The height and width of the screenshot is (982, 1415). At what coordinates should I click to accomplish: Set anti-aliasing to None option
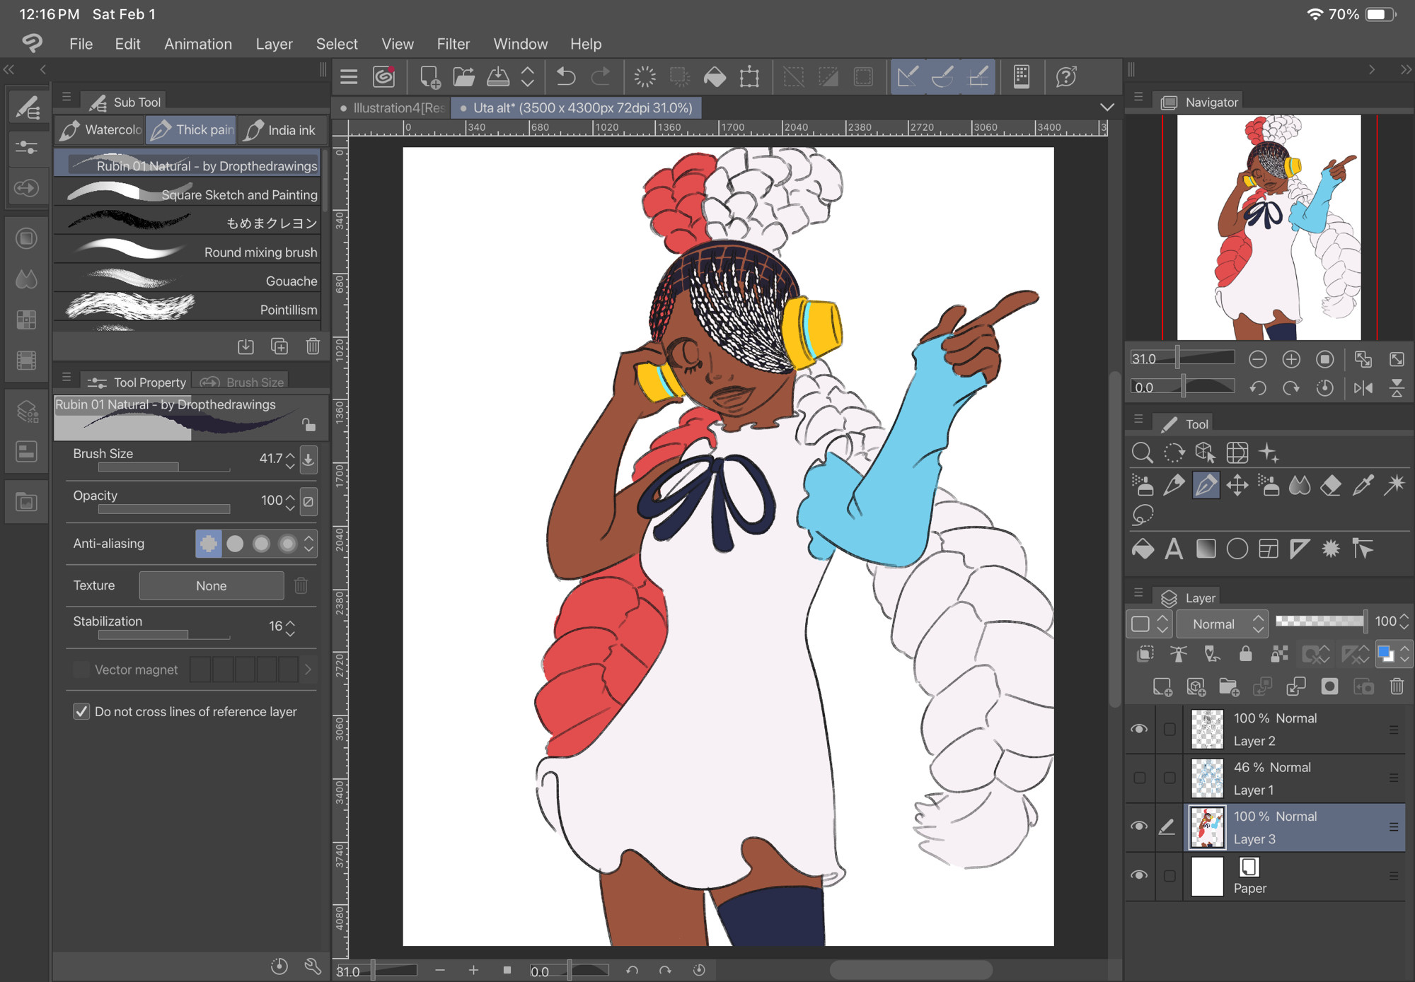[x=209, y=543]
